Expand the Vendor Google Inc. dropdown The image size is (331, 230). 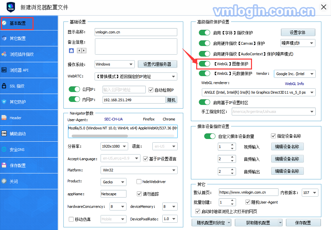click(x=295, y=74)
